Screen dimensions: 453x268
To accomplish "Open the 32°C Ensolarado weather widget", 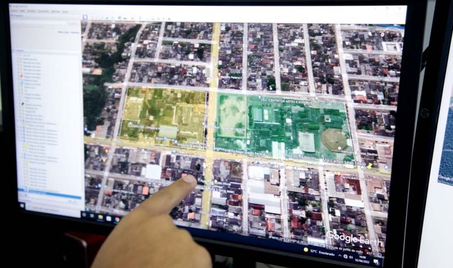I will [x=319, y=252].
